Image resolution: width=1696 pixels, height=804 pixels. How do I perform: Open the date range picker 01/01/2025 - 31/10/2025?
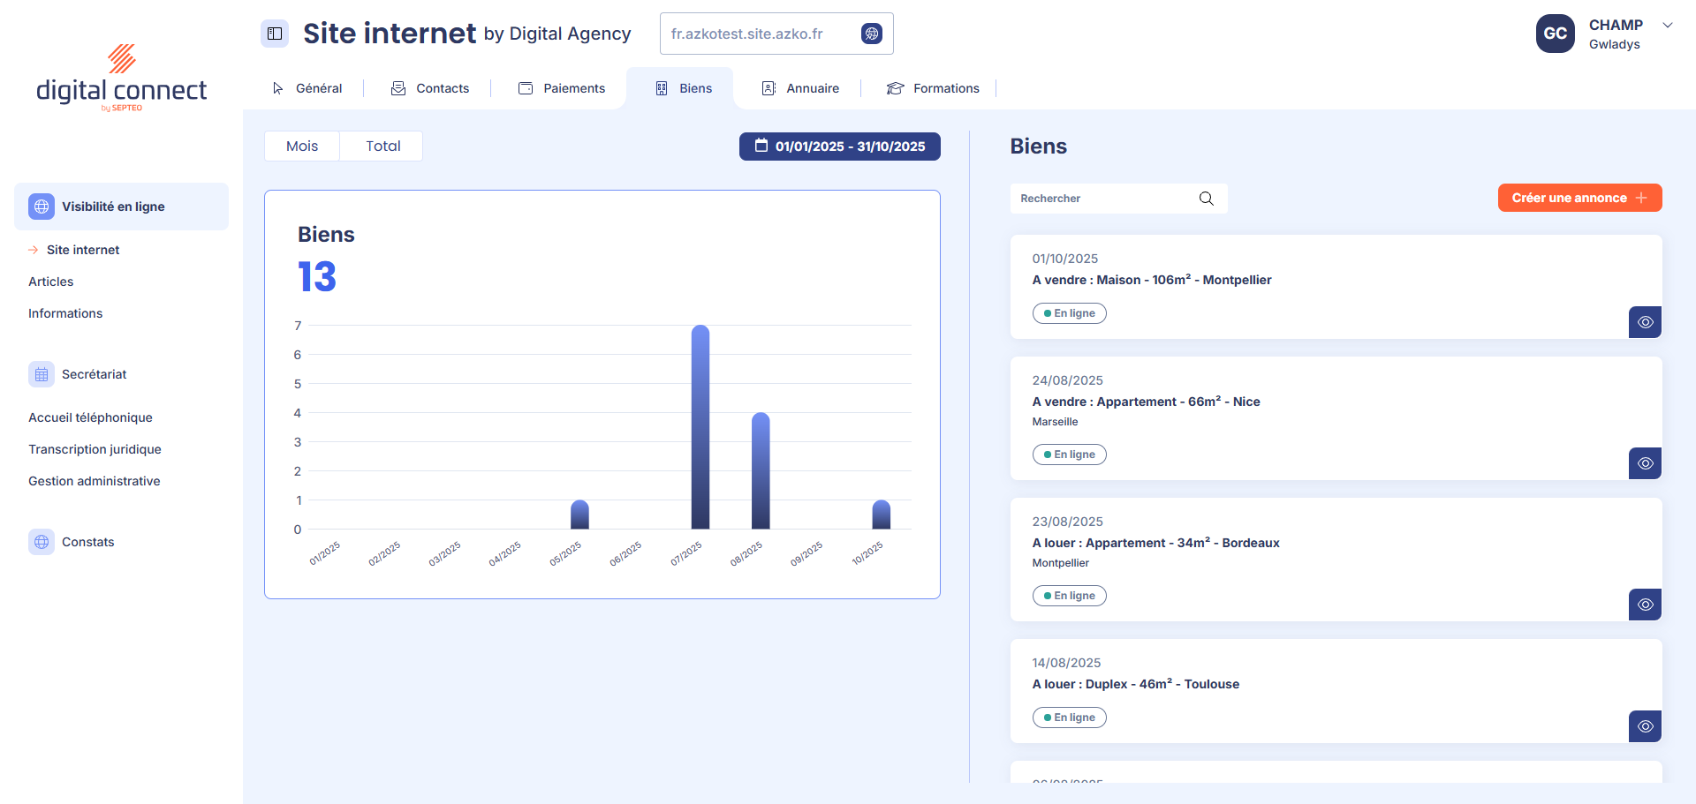[839, 147]
